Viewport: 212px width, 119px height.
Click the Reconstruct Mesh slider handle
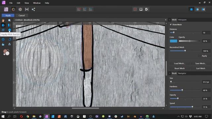(x=185, y=51)
